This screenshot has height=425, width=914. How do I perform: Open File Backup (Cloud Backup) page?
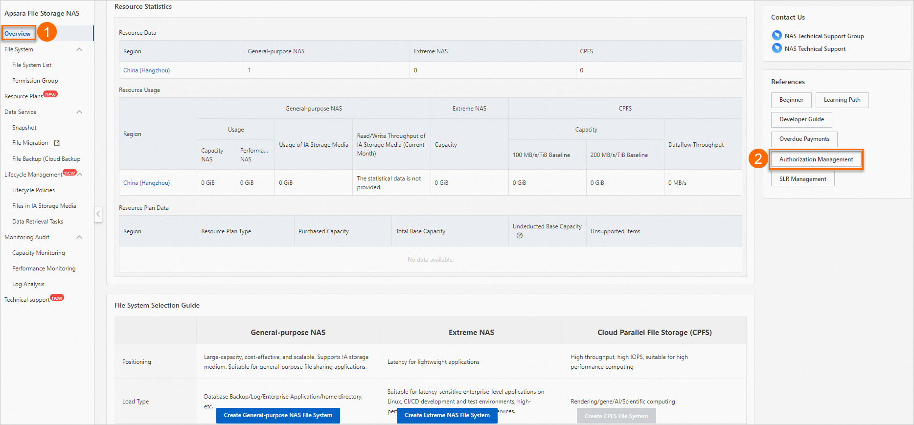point(46,159)
